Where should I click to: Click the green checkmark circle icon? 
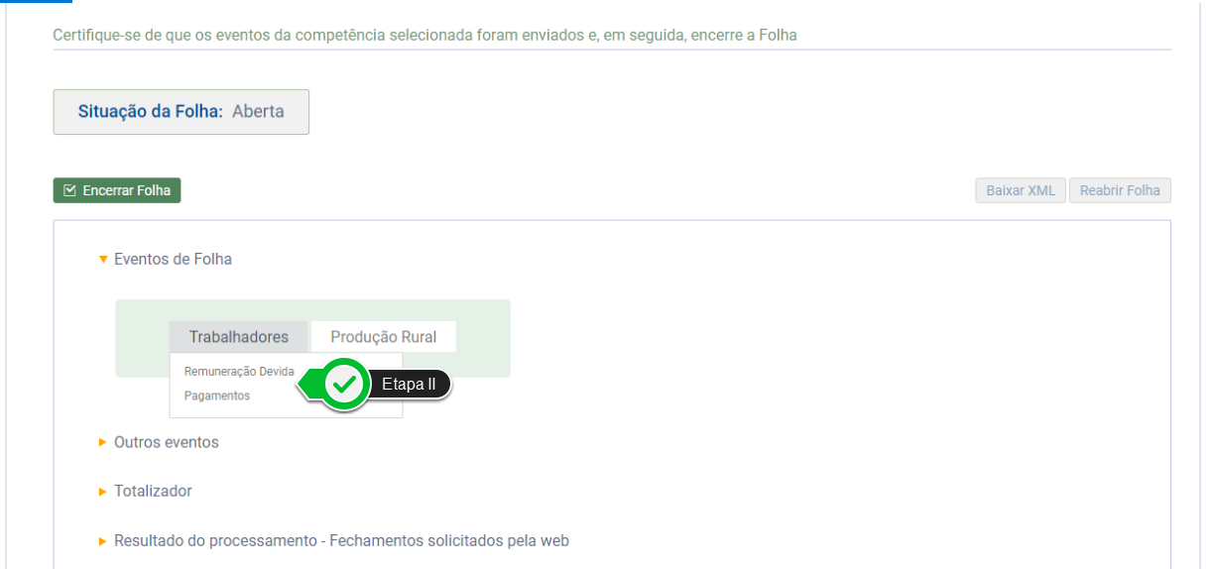[x=344, y=385]
